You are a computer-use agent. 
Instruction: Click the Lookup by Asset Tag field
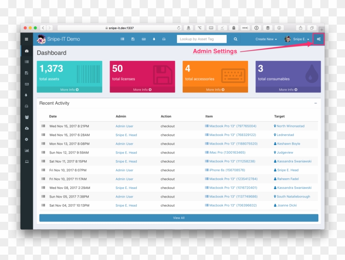[202, 39]
